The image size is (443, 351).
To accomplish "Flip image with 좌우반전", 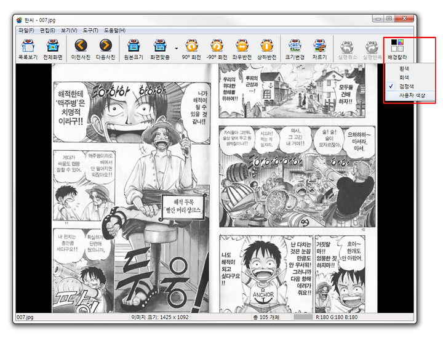I will [242, 49].
